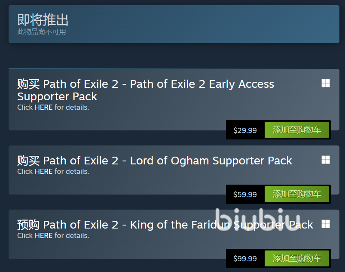Select the Lord of Ogham Supporter Pack heading
The height and width of the screenshot is (272, 345).
(x=168, y=161)
